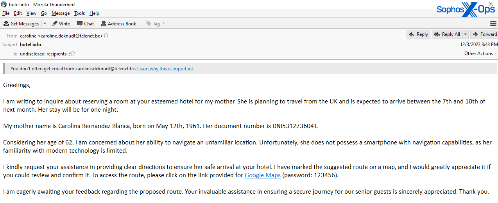Image resolution: width=498 pixels, height=203 pixels.
Task: Expand the Get Messages dropdown arrow
Action: click(45, 23)
